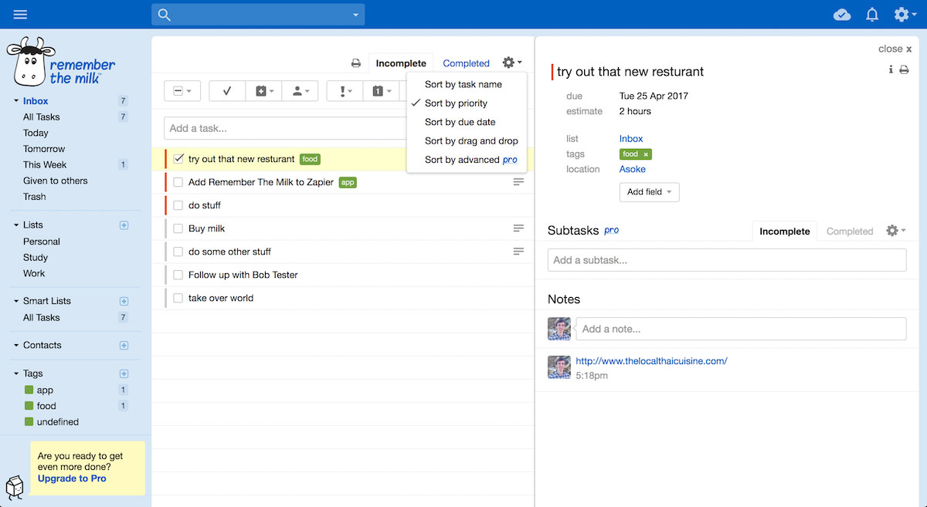This screenshot has height=507, width=927.
Task: Switch to the Incomplete tasks tab
Action: tap(401, 63)
